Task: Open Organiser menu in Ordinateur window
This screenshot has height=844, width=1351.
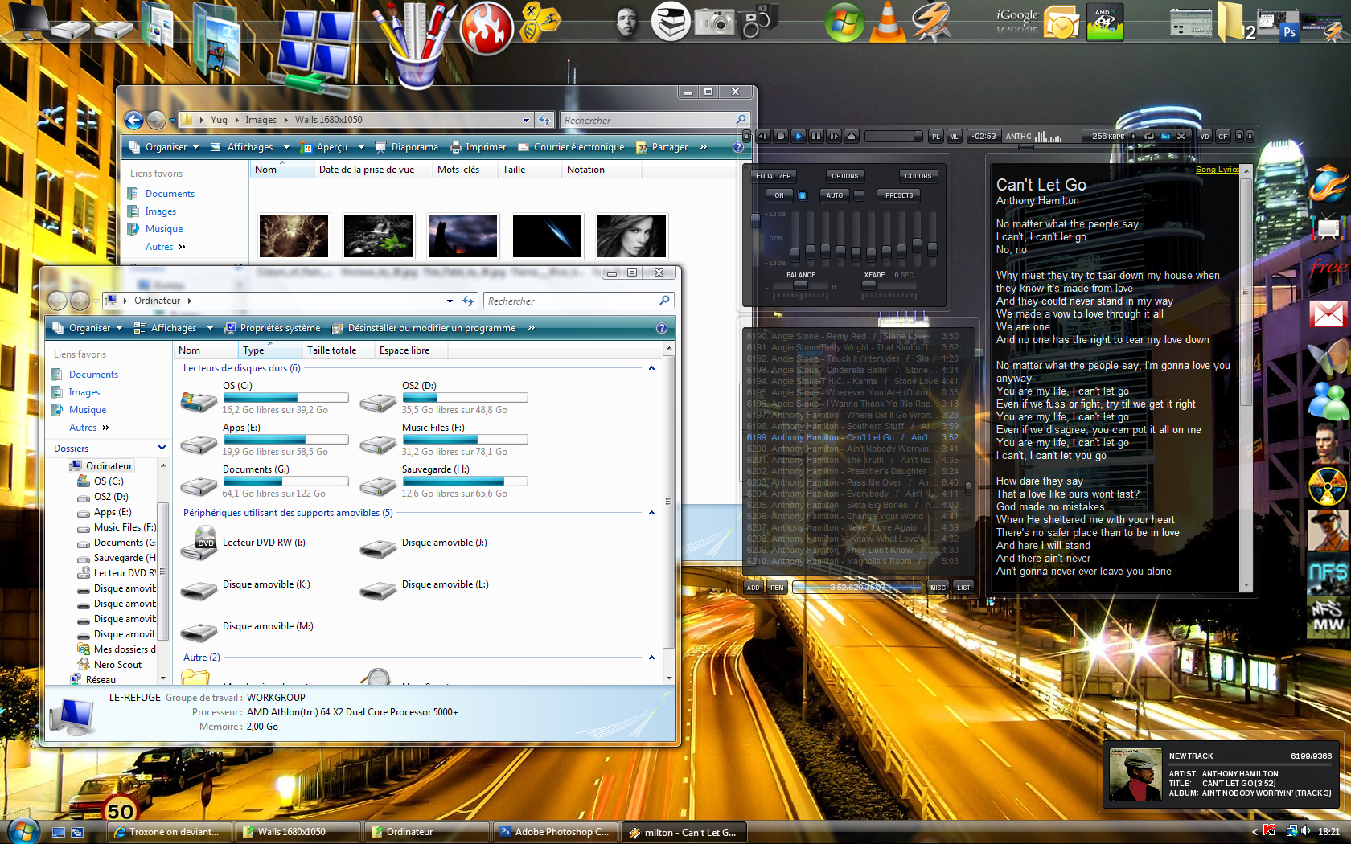Action: pos(88,328)
